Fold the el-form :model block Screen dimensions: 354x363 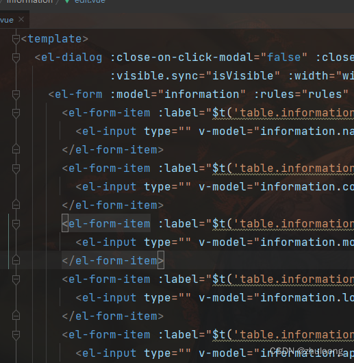point(16,95)
